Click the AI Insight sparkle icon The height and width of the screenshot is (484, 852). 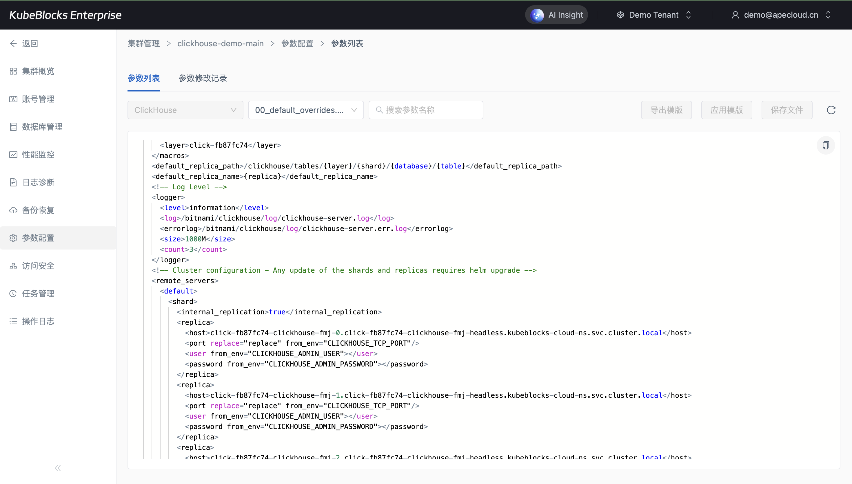point(537,15)
